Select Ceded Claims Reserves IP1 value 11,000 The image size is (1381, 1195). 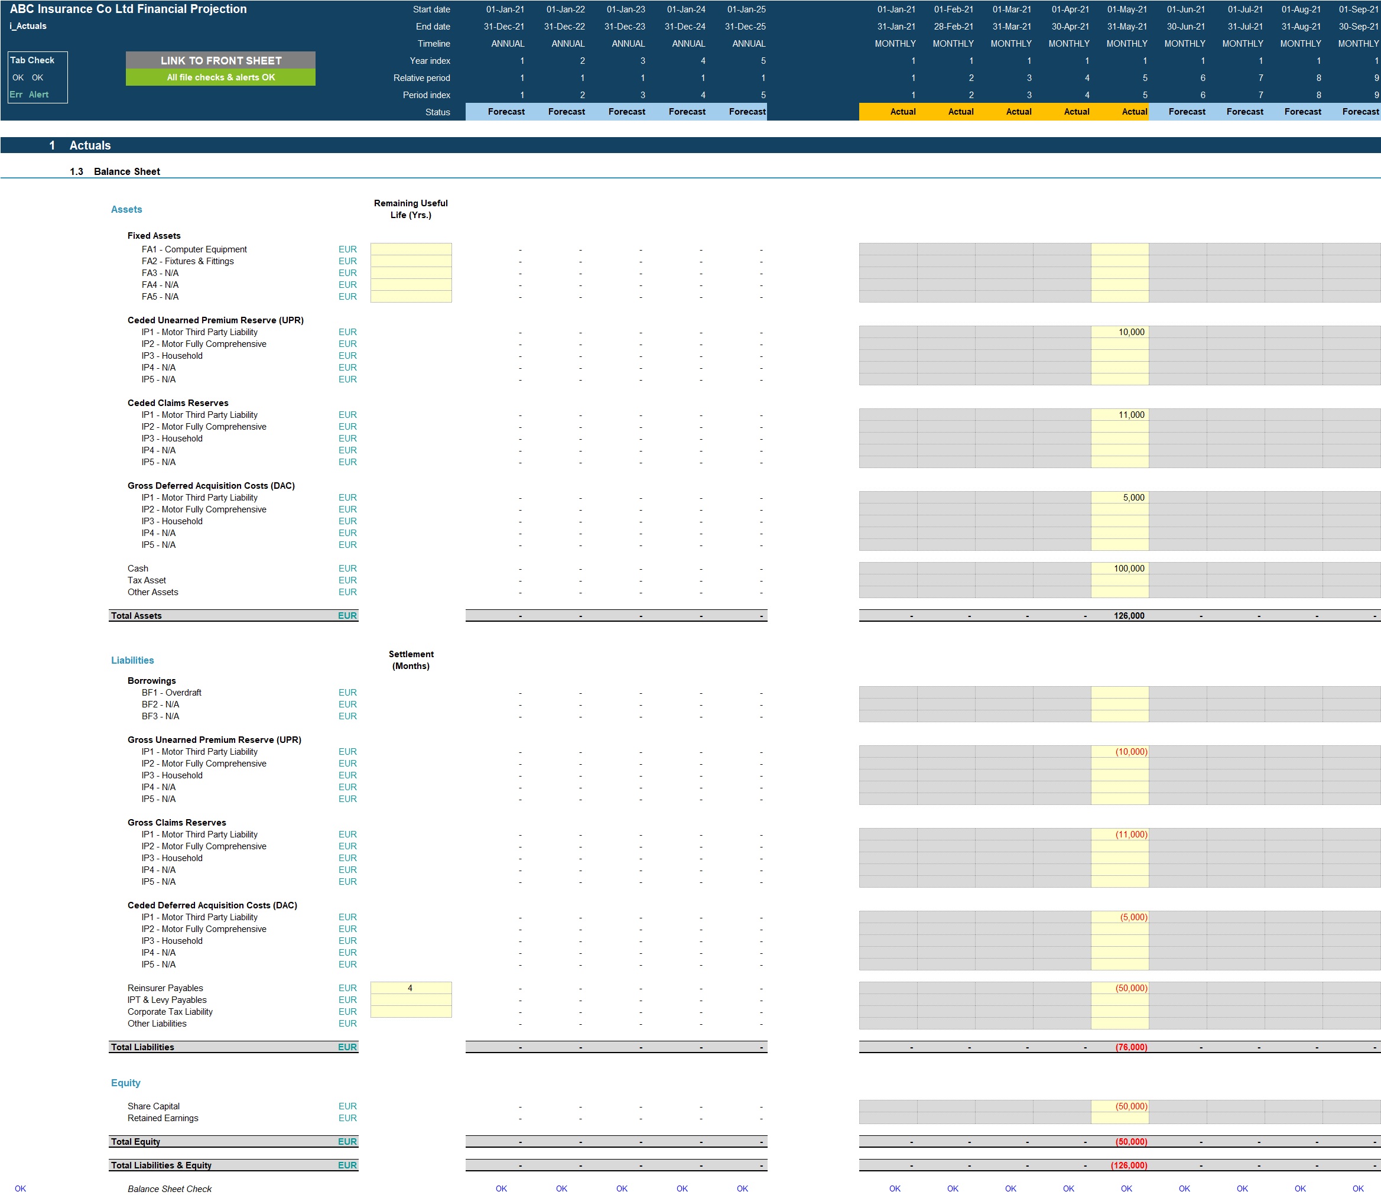click(1120, 415)
